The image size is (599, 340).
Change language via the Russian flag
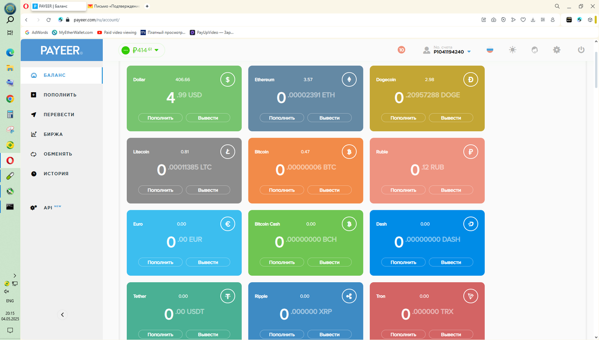pos(490,50)
